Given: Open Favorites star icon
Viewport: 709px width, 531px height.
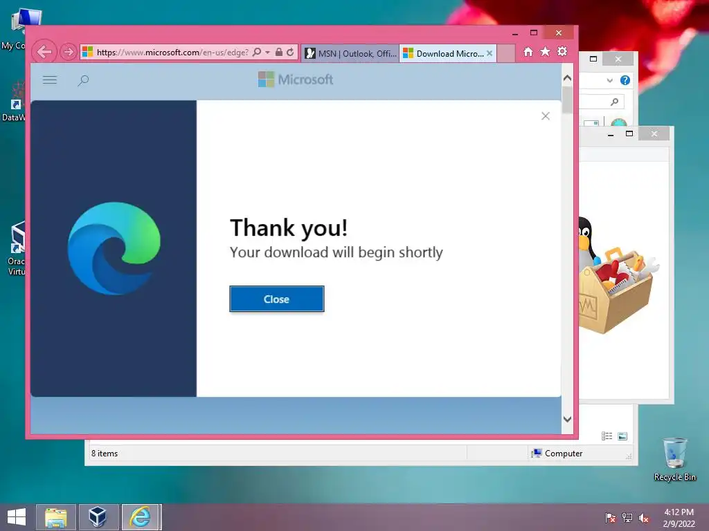Looking at the screenshot, I should click(x=546, y=52).
